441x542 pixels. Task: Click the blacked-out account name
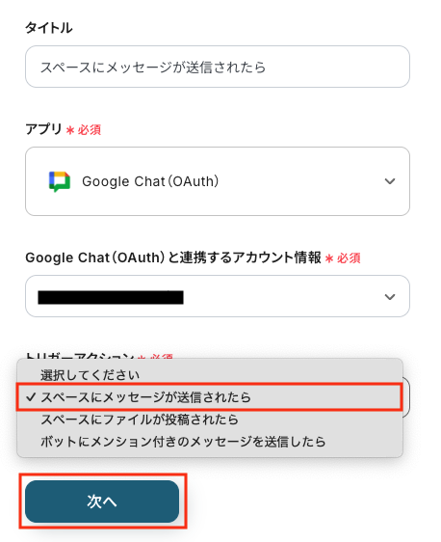click(111, 297)
